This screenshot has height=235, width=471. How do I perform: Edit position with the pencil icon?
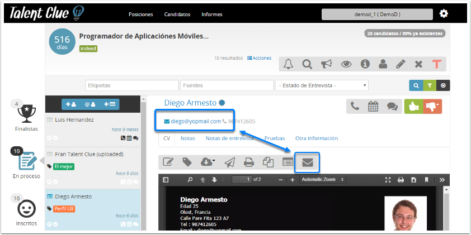[401, 64]
